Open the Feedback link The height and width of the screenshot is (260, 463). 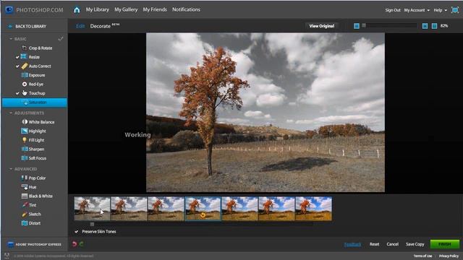click(352, 244)
